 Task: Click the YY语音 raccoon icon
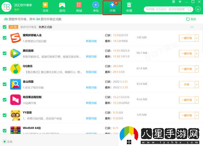pos(16,115)
